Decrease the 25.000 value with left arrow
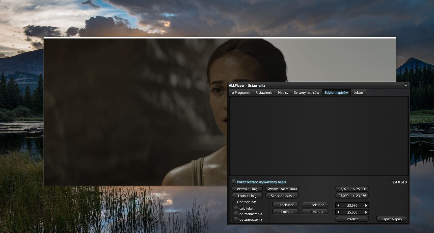 pos(338,212)
